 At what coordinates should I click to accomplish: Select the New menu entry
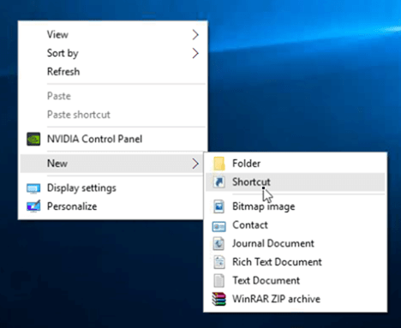(x=112, y=164)
